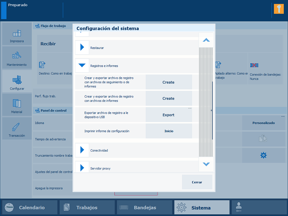
Task: Create log file with report files only
Action: (169, 99)
